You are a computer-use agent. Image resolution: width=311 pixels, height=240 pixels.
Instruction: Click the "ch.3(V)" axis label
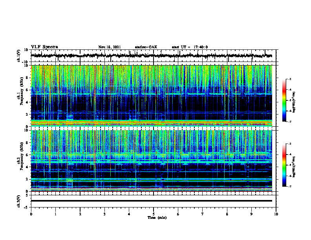tap(19, 201)
